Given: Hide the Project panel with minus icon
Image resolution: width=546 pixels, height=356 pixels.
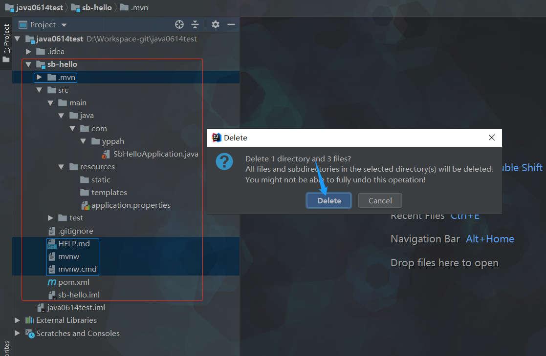Looking at the screenshot, I should pyautogui.click(x=231, y=24).
